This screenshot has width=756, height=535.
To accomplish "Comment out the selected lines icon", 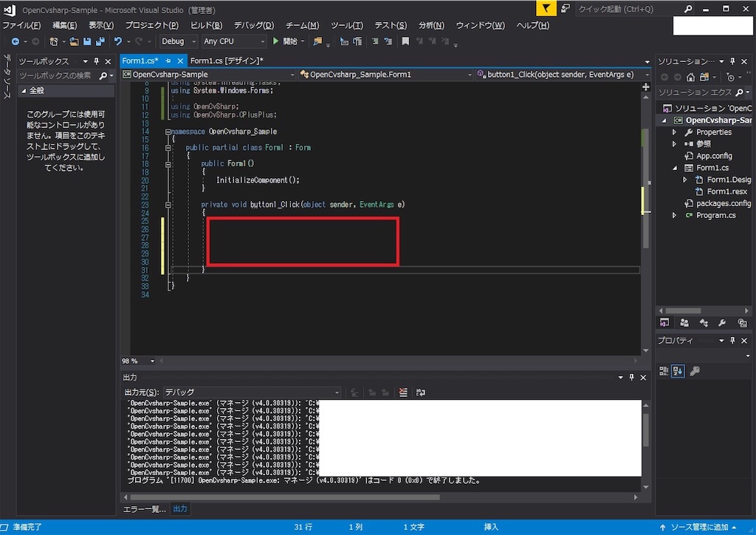I will [x=375, y=41].
